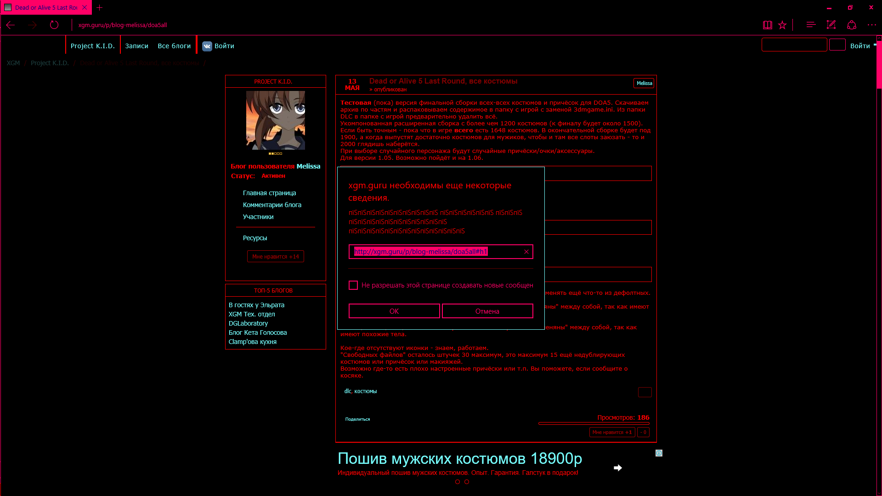
Task: Make a web note pen icon
Action: (x=831, y=25)
